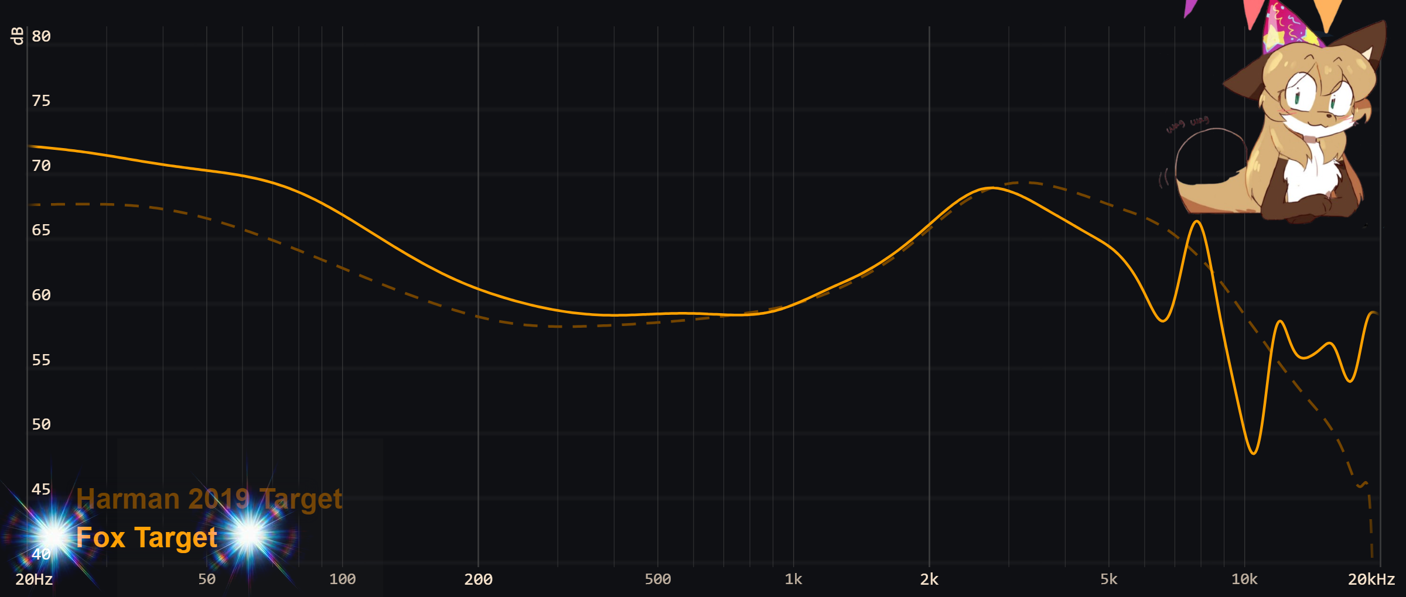Image resolution: width=1406 pixels, height=597 pixels.
Task: Click the 500 frequency axis label
Action: [x=658, y=579]
